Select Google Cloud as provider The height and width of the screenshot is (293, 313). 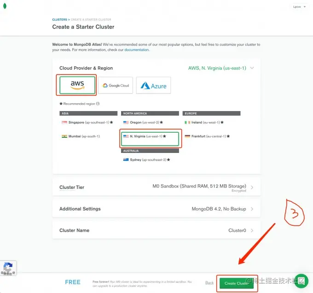click(x=116, y=85)
